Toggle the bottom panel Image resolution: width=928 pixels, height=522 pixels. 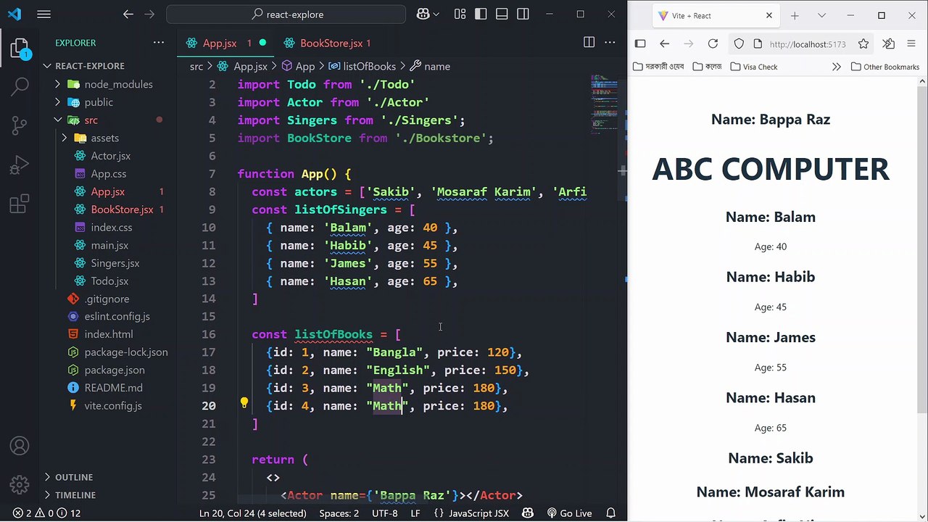(x=502, y=14)
